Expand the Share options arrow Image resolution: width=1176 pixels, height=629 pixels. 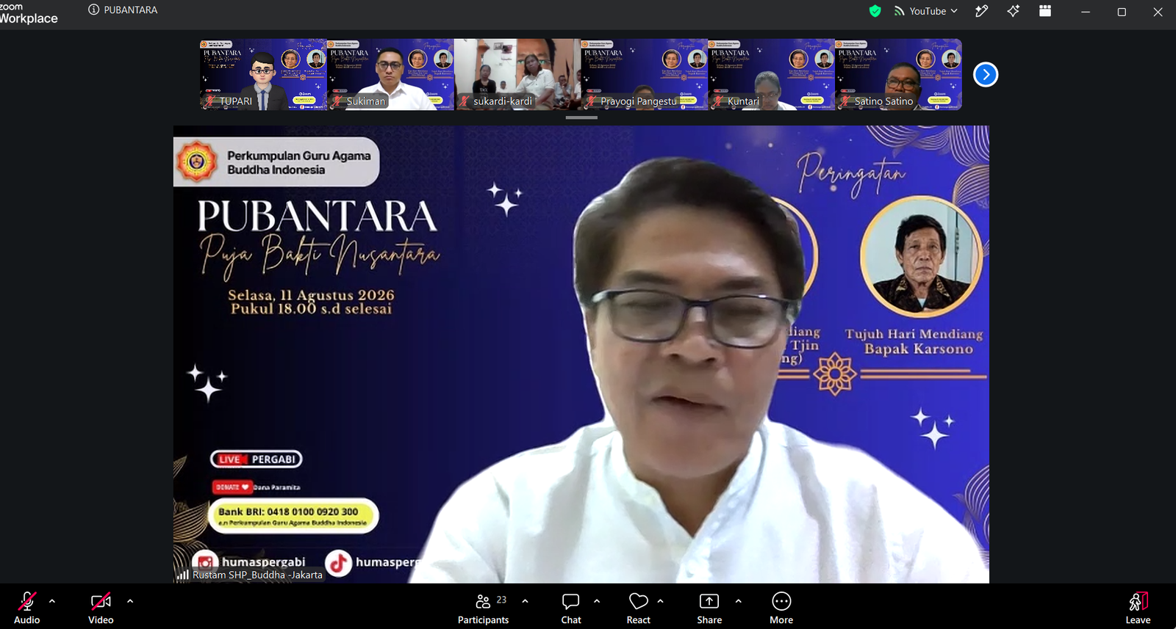tap(739, 601)
